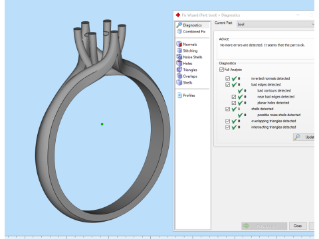Click 'possible noise shells detected' text

click(x=278, y=115)
